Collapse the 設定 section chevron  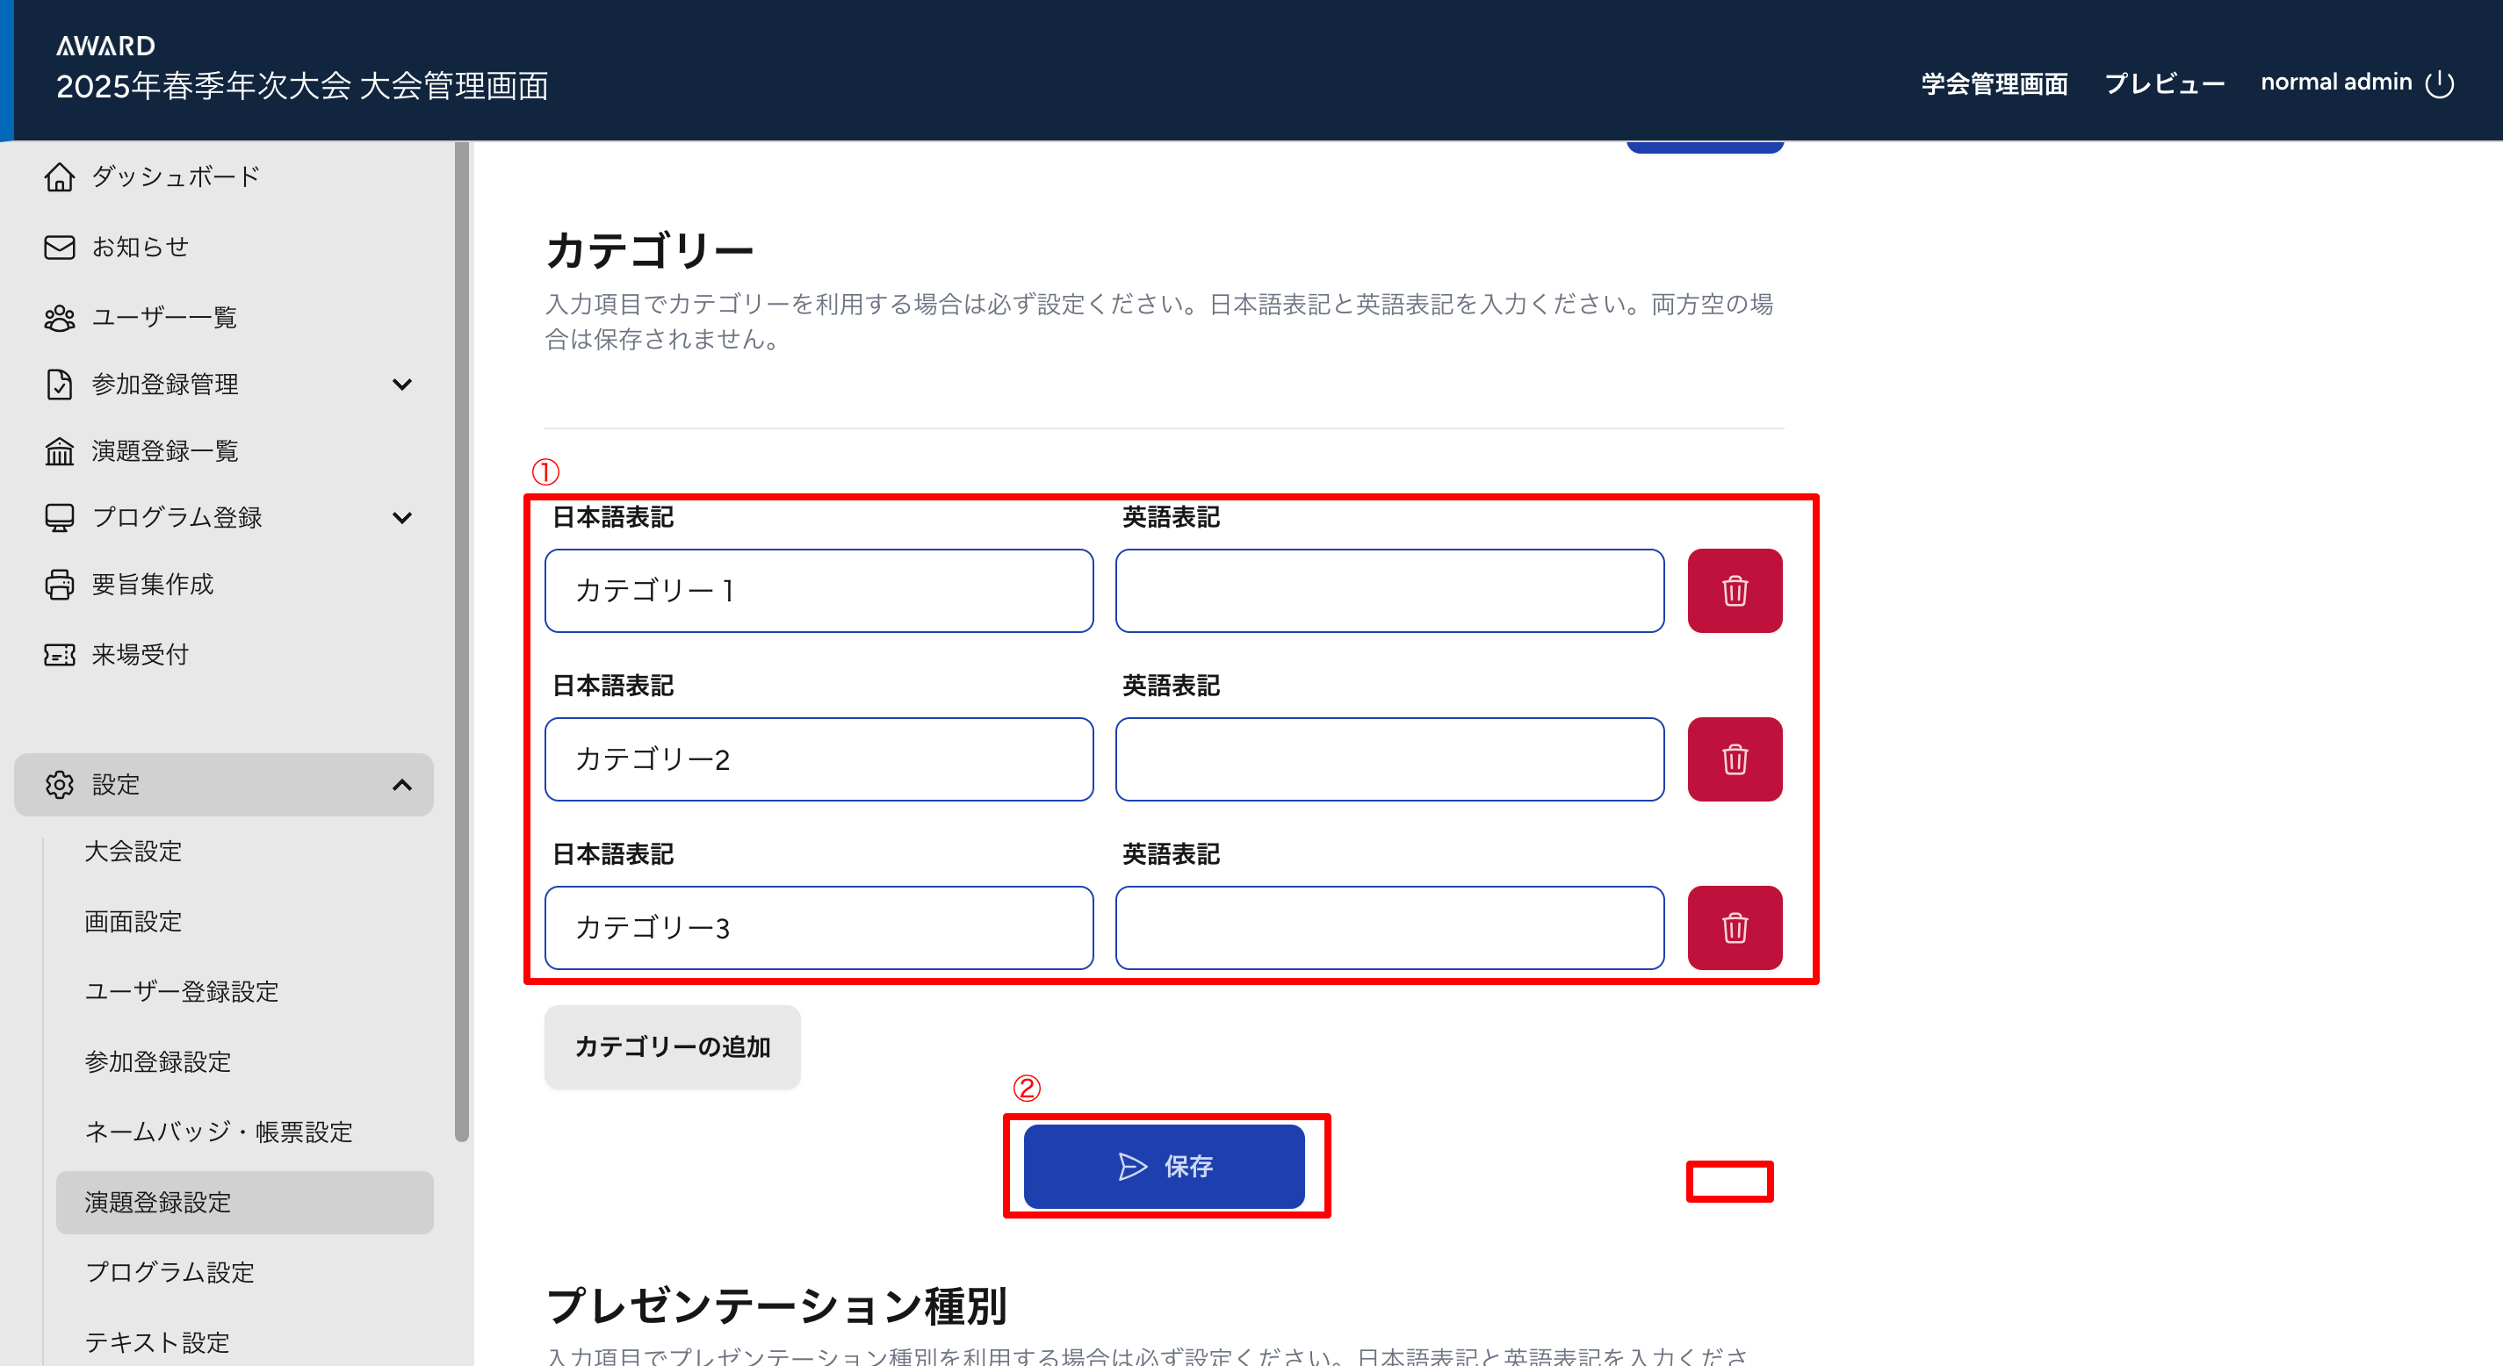[401, 785]
